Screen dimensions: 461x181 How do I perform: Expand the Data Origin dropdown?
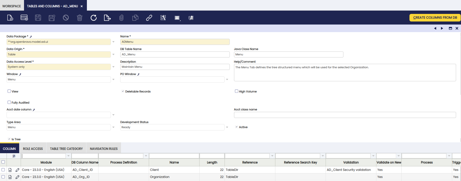tap(113, 54)
